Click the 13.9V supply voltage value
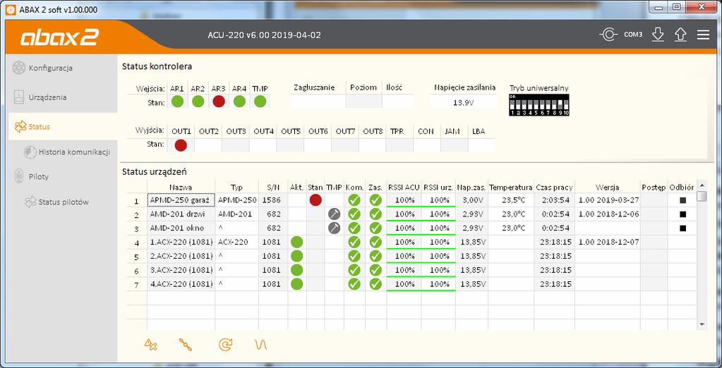 463,103
